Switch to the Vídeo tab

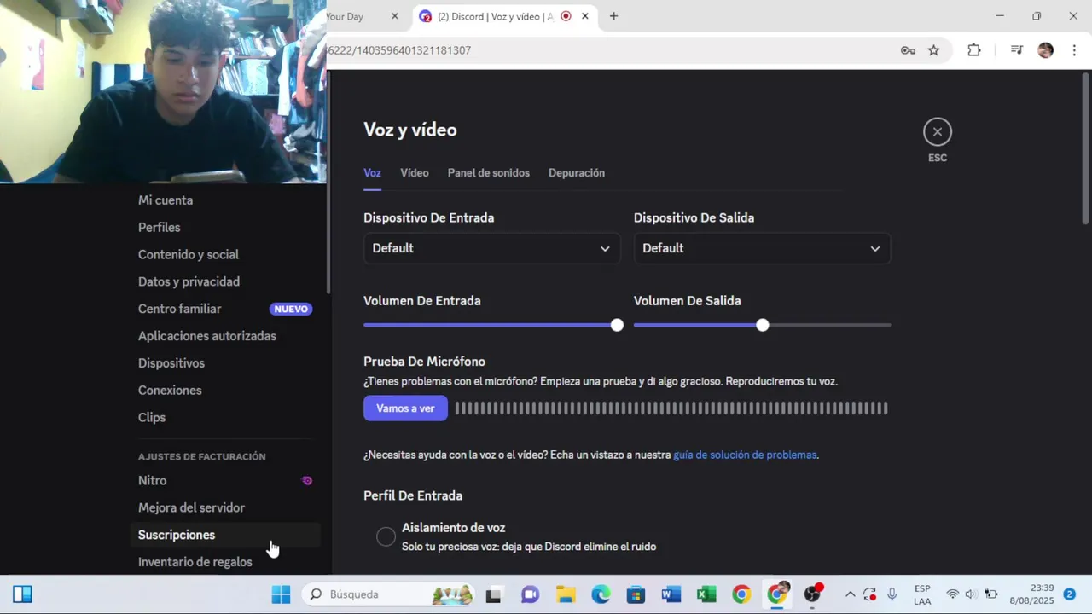(415, 173)
